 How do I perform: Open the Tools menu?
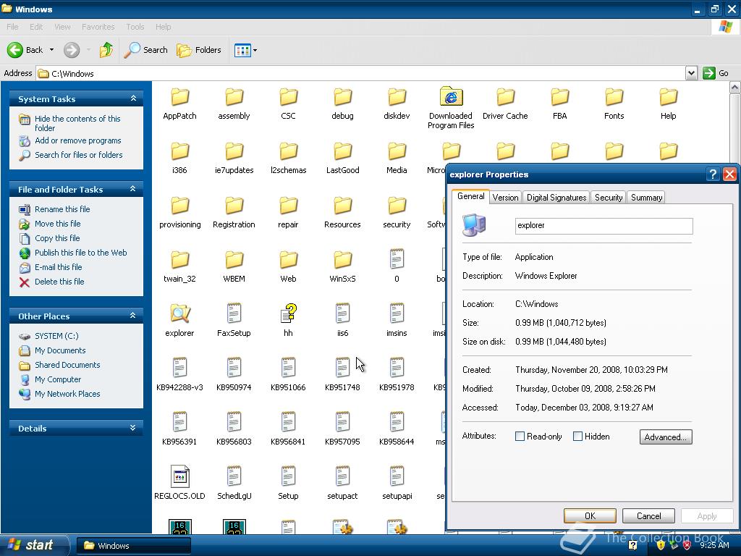[135, 27]
